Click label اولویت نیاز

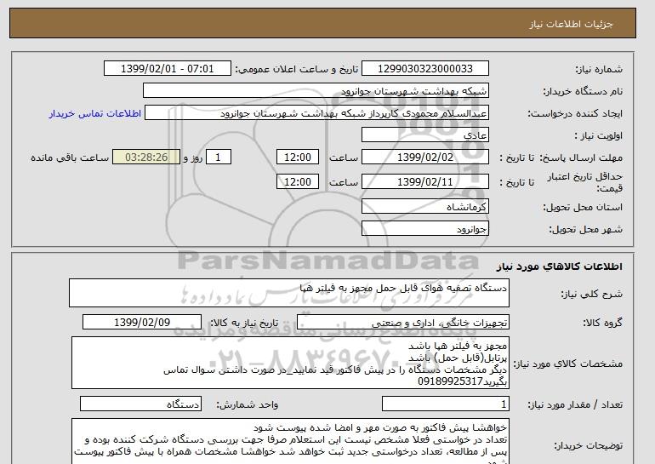coord(599,135)
